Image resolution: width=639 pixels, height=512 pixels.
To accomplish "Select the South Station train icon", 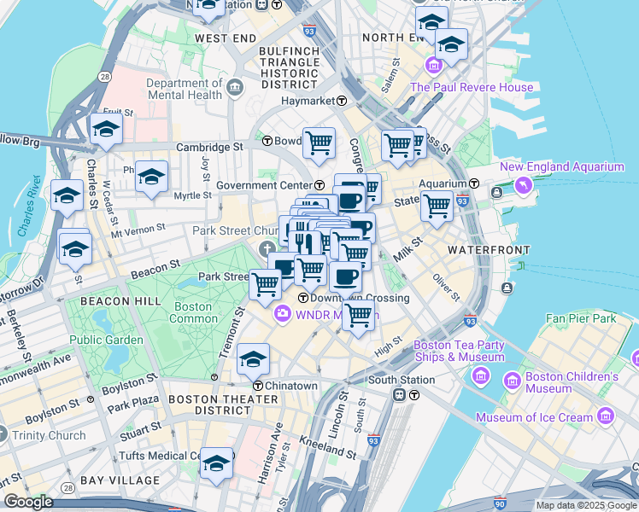I will 400,394.
